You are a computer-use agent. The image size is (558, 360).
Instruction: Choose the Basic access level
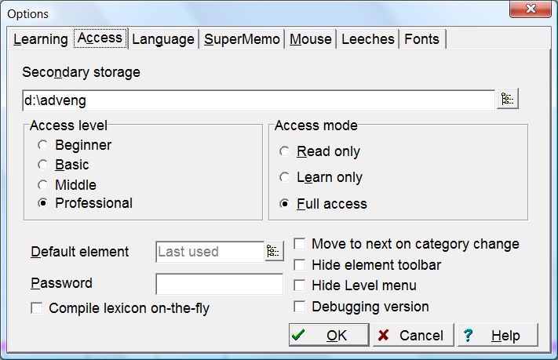click(x=43, y=165)
